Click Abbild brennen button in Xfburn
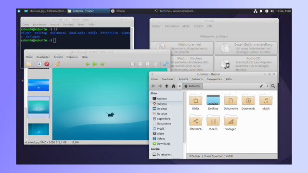This screenshot has height=173, width=308. click(x=182, y=48)
